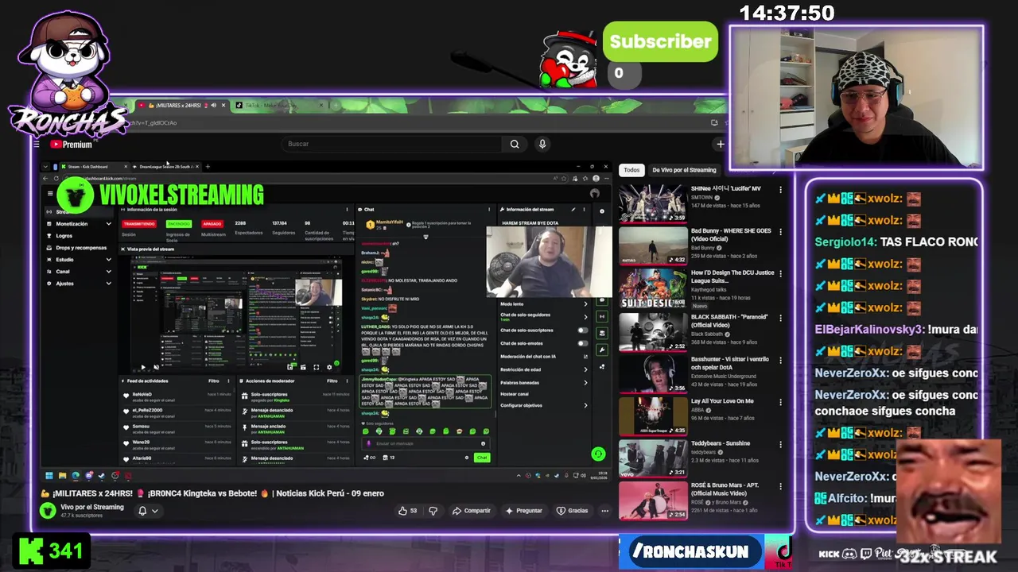Screen dimensions: 1018x572
Task: Click Hostear canal option
Action: (514, 394)
